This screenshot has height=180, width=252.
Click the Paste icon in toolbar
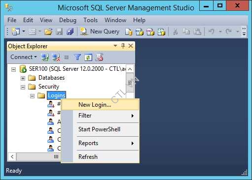pos(197,31)
